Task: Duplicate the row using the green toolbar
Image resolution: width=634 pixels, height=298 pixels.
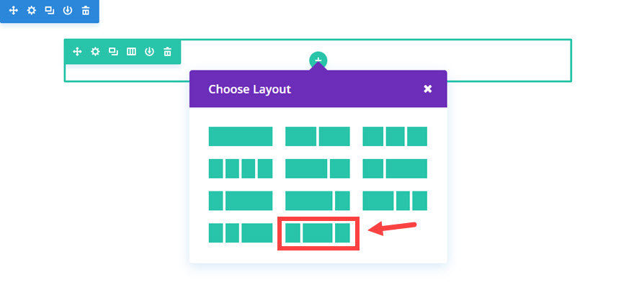Action: [x=113, y=52]
